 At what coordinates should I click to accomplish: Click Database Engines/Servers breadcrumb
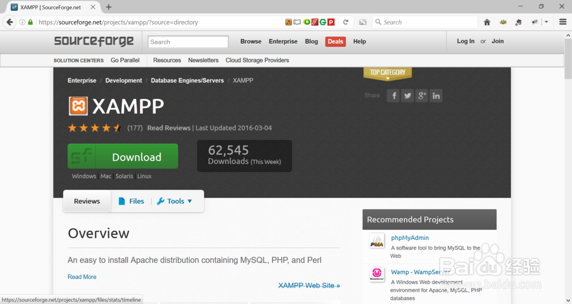[187, 80]
